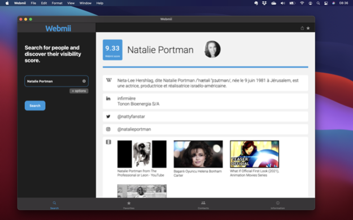Screen dimensions: 353x220
Task: Open the volume control in menu bar
Action: pyautogui.click(x=283, y=3)
